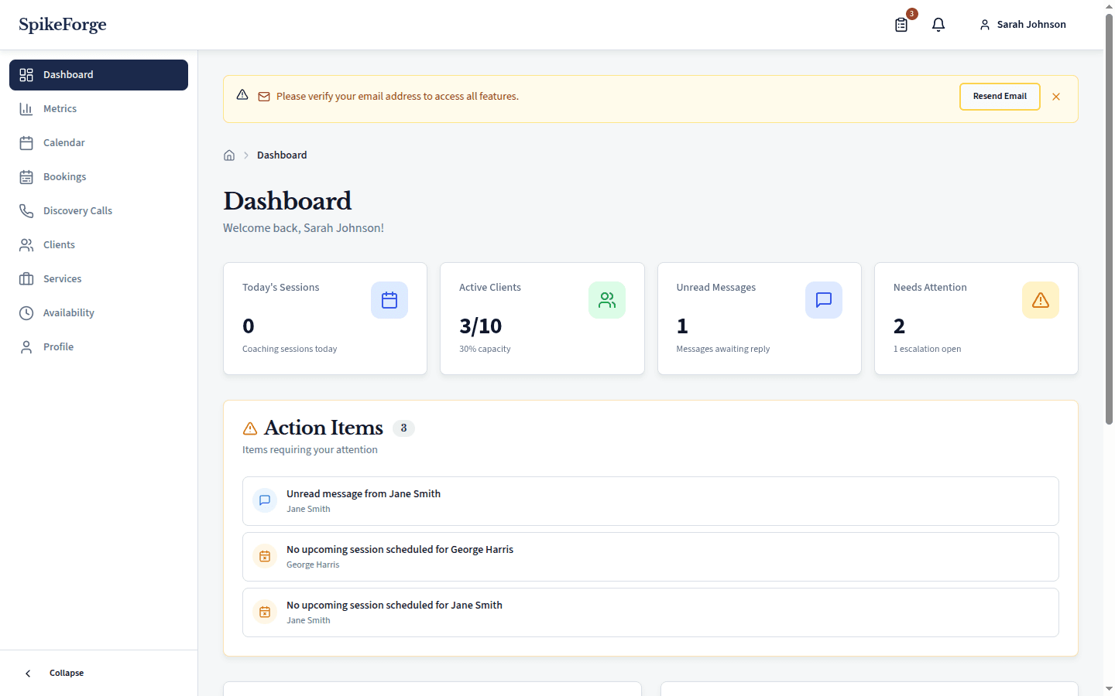Click the Resend Email button

(1000, 96)
